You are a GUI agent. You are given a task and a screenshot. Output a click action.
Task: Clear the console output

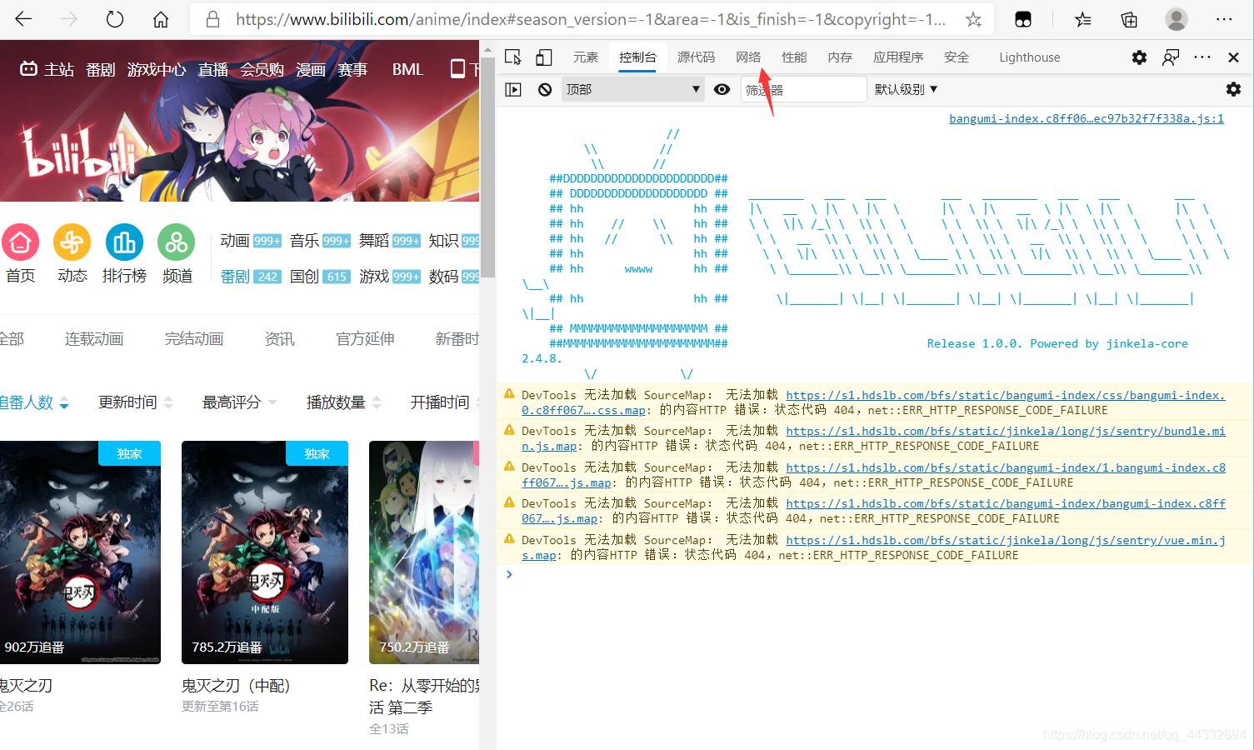coord(545,89)
